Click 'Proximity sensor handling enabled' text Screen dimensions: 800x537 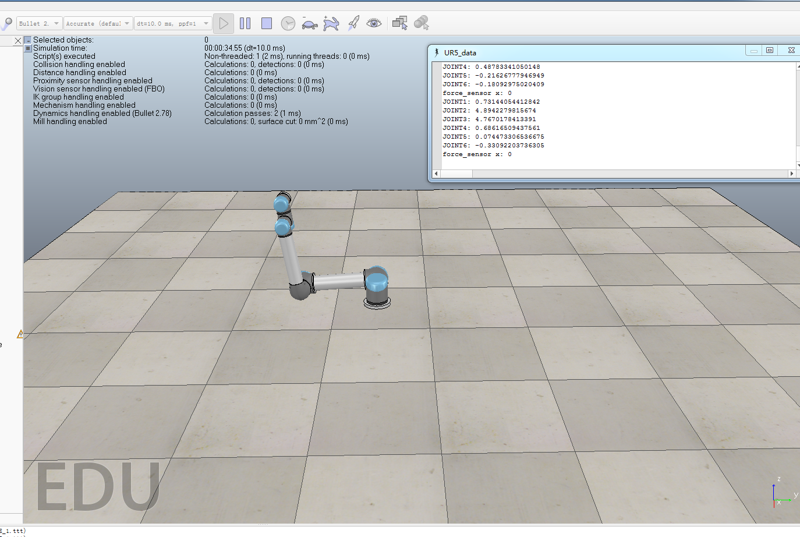(x=93, y=81)
